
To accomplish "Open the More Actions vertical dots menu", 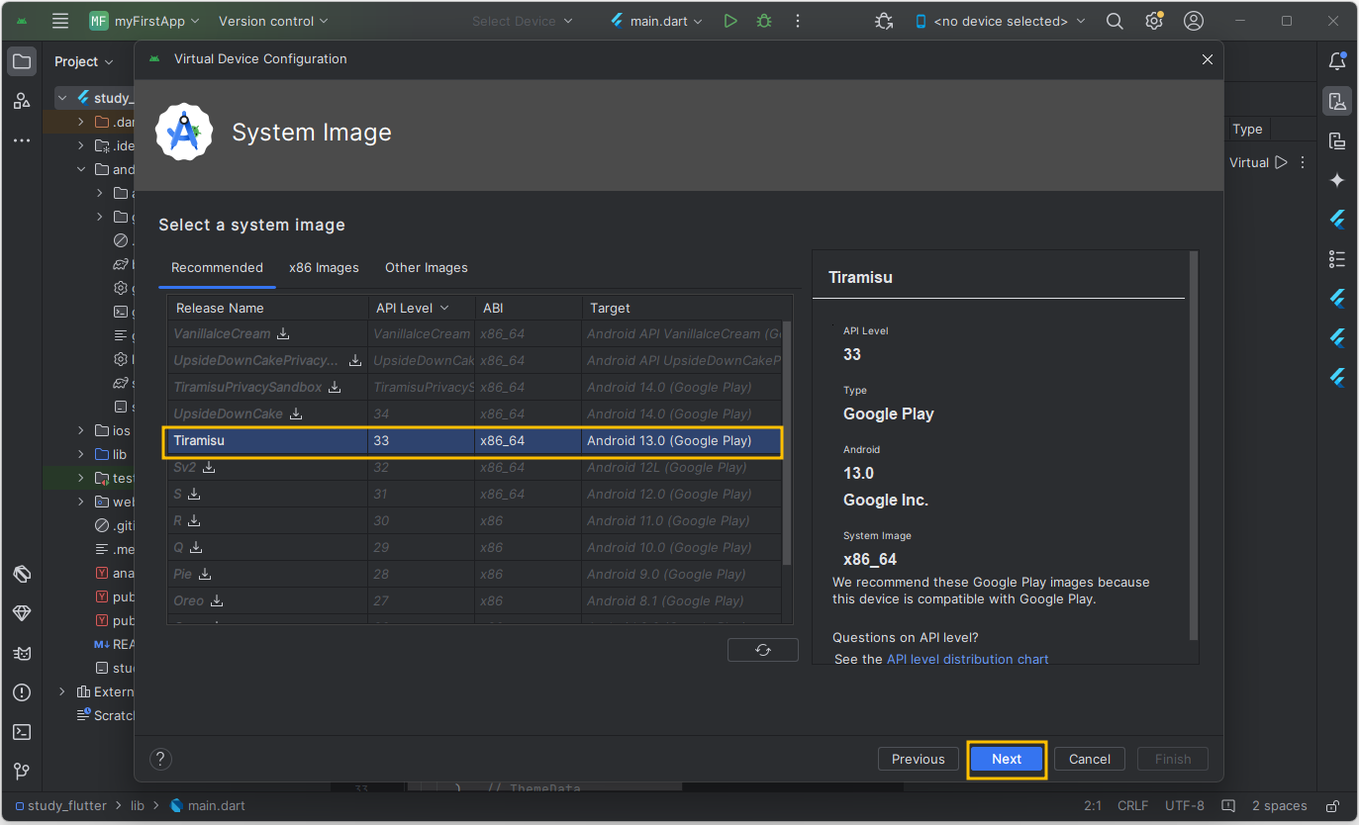I will pos(798,21).
